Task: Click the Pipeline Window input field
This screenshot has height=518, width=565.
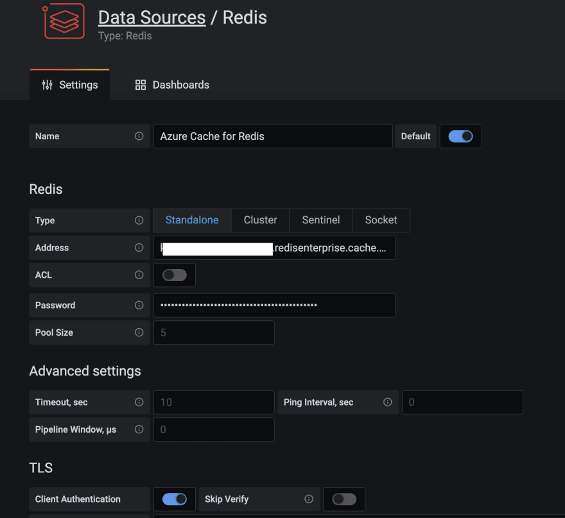Action: coord(214,429)
